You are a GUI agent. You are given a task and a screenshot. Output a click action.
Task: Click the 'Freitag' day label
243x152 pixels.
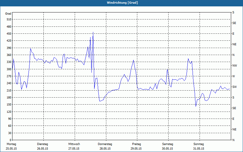click(136, 144)
